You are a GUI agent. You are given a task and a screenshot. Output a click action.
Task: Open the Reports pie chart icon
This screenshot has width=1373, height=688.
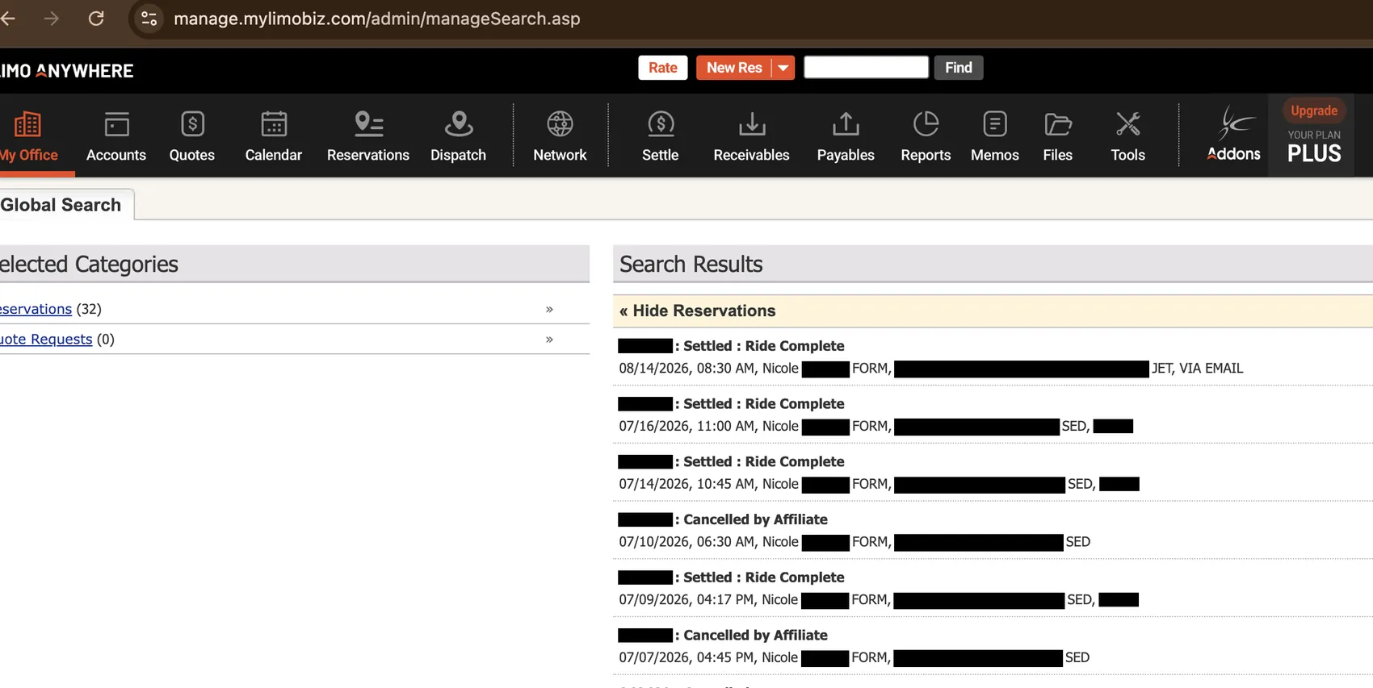[x=926, y=124]
